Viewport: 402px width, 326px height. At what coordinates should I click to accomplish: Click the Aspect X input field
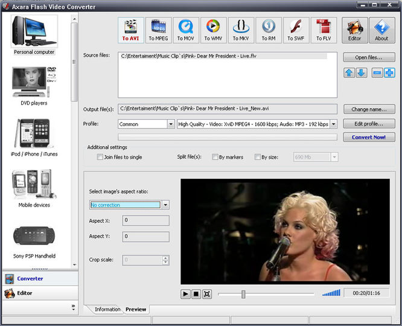pos(146,220)
